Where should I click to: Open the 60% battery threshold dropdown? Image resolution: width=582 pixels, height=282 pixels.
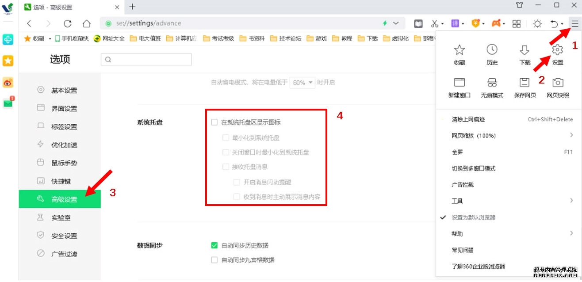click(x=302, y=83)
